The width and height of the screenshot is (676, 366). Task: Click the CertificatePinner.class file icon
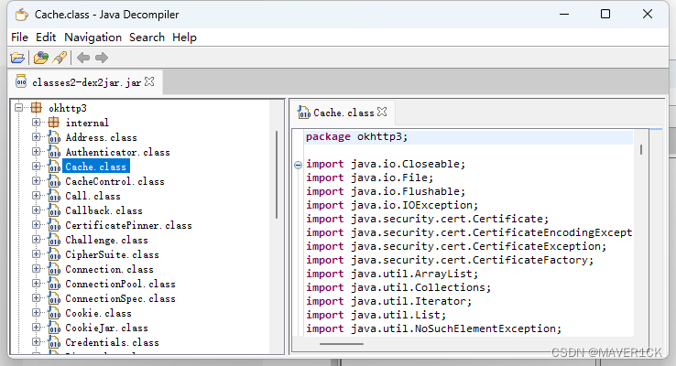[54, 225]
